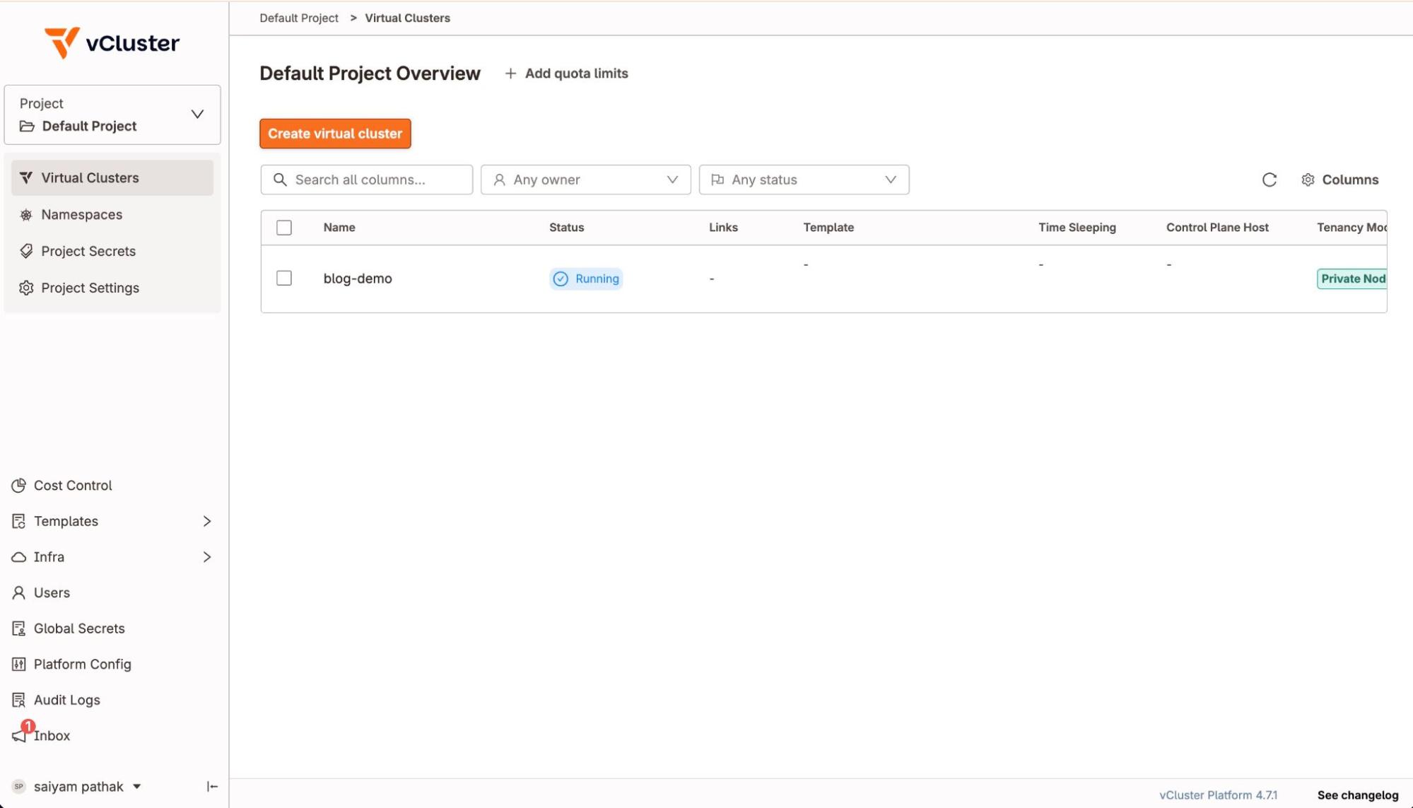Toggle select-all header checkbox

284,228
